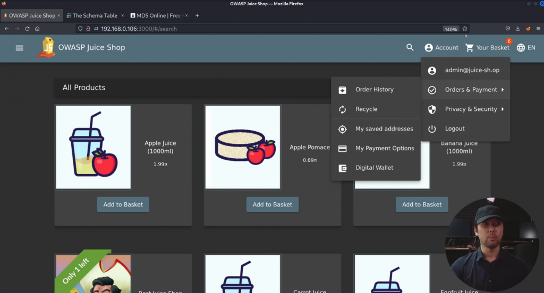
Task: Click the language globe icon
Action: click(x=521, y=48)
